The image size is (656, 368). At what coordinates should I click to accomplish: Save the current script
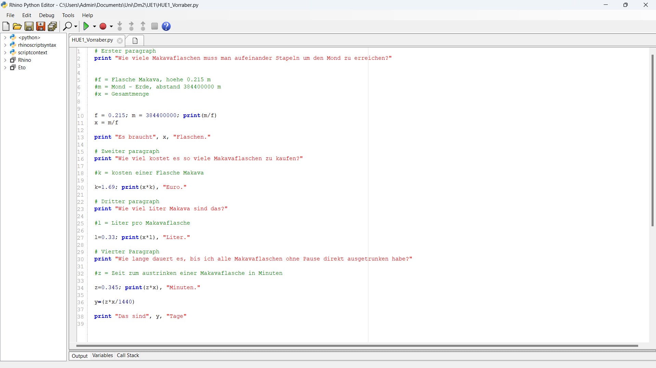[29, 26]
